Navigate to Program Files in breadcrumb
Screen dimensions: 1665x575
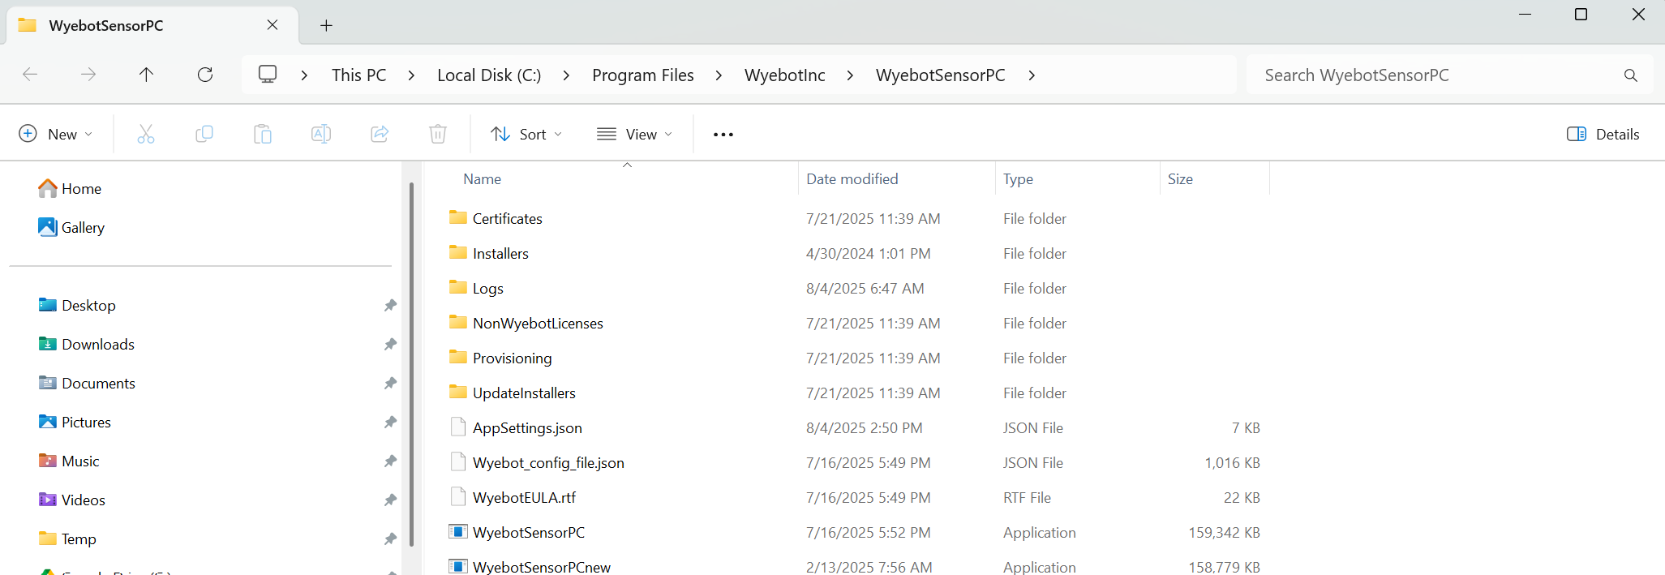point(642,75)
